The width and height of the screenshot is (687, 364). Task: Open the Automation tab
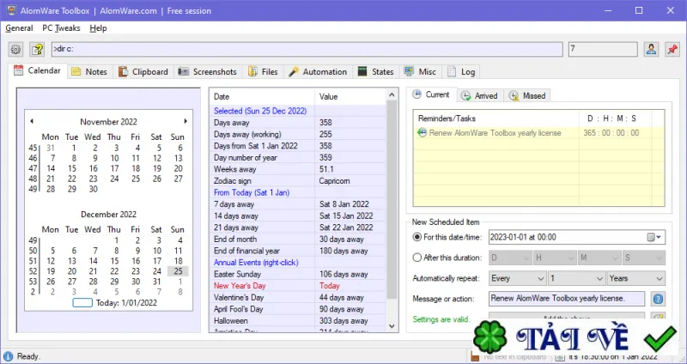pyautogui.click(x=318, y=72)
